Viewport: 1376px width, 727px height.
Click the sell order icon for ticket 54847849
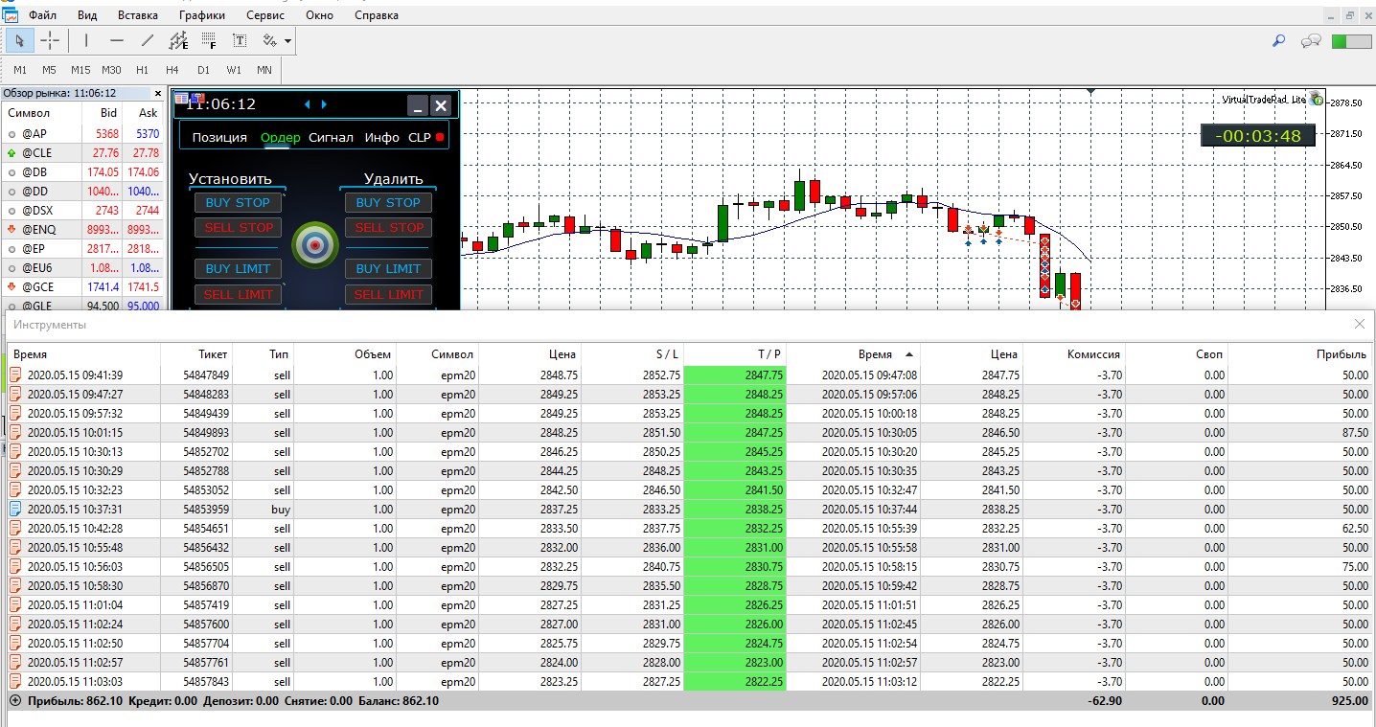pyautogui.click(x=15, y=375)
